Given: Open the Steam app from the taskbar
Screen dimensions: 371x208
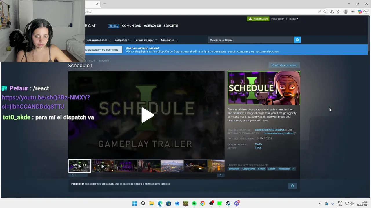Looking at the screenshot, I should coord(228,203).
